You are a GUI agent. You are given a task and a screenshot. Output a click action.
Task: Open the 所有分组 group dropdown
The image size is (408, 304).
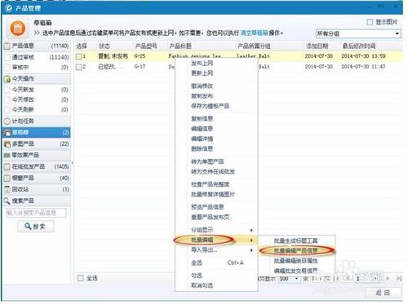pyautogui.click(x=358, y=33)
